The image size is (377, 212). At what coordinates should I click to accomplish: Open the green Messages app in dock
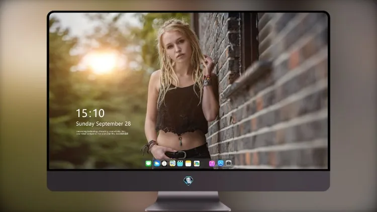tap(148, 164)
